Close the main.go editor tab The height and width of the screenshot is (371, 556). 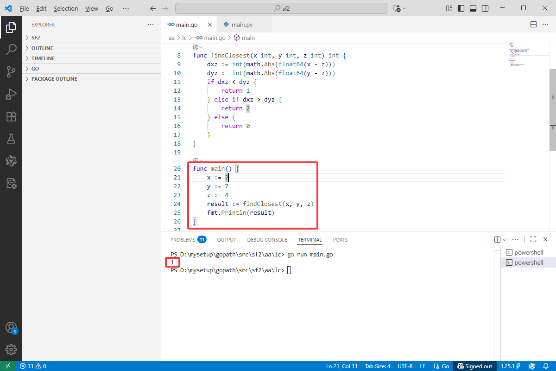point(209,25)
